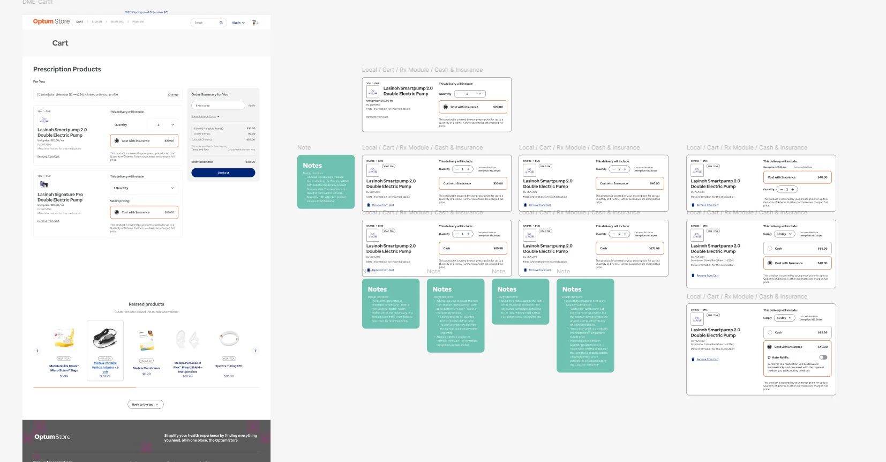Click the Enter code input field

pyautogui.click(x=218, y=106)
